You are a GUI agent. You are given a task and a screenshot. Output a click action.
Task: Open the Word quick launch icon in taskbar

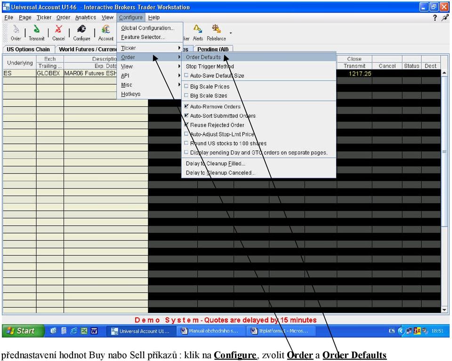pyautogui.click(x=94, y=331)
